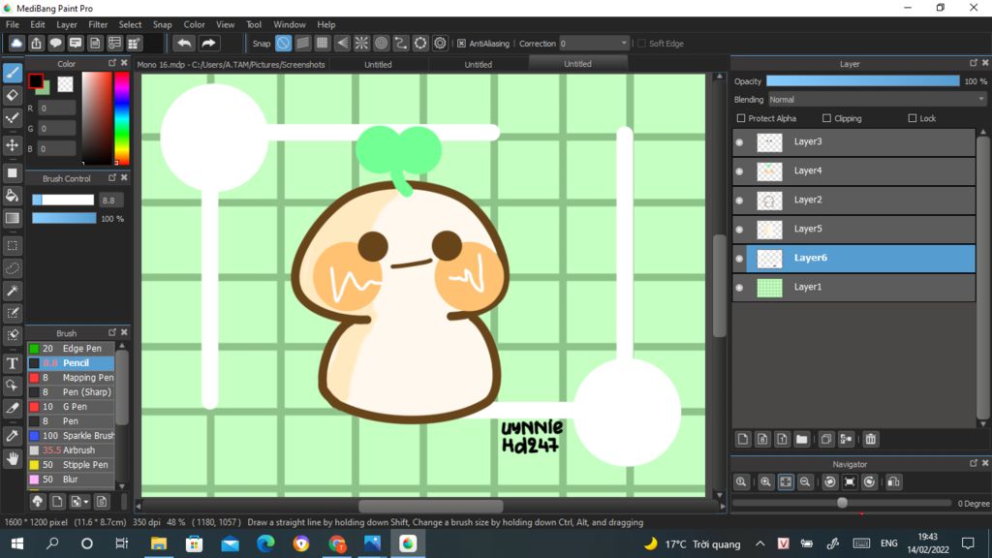The image size is (992, 558).
Task: Flip the canvas view in Navigator
Action: click(x=893, y=482)
